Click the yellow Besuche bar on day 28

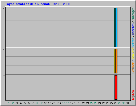click(115, 61)
